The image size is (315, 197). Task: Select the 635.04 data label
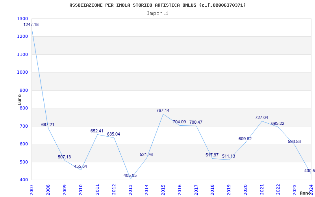113,134
